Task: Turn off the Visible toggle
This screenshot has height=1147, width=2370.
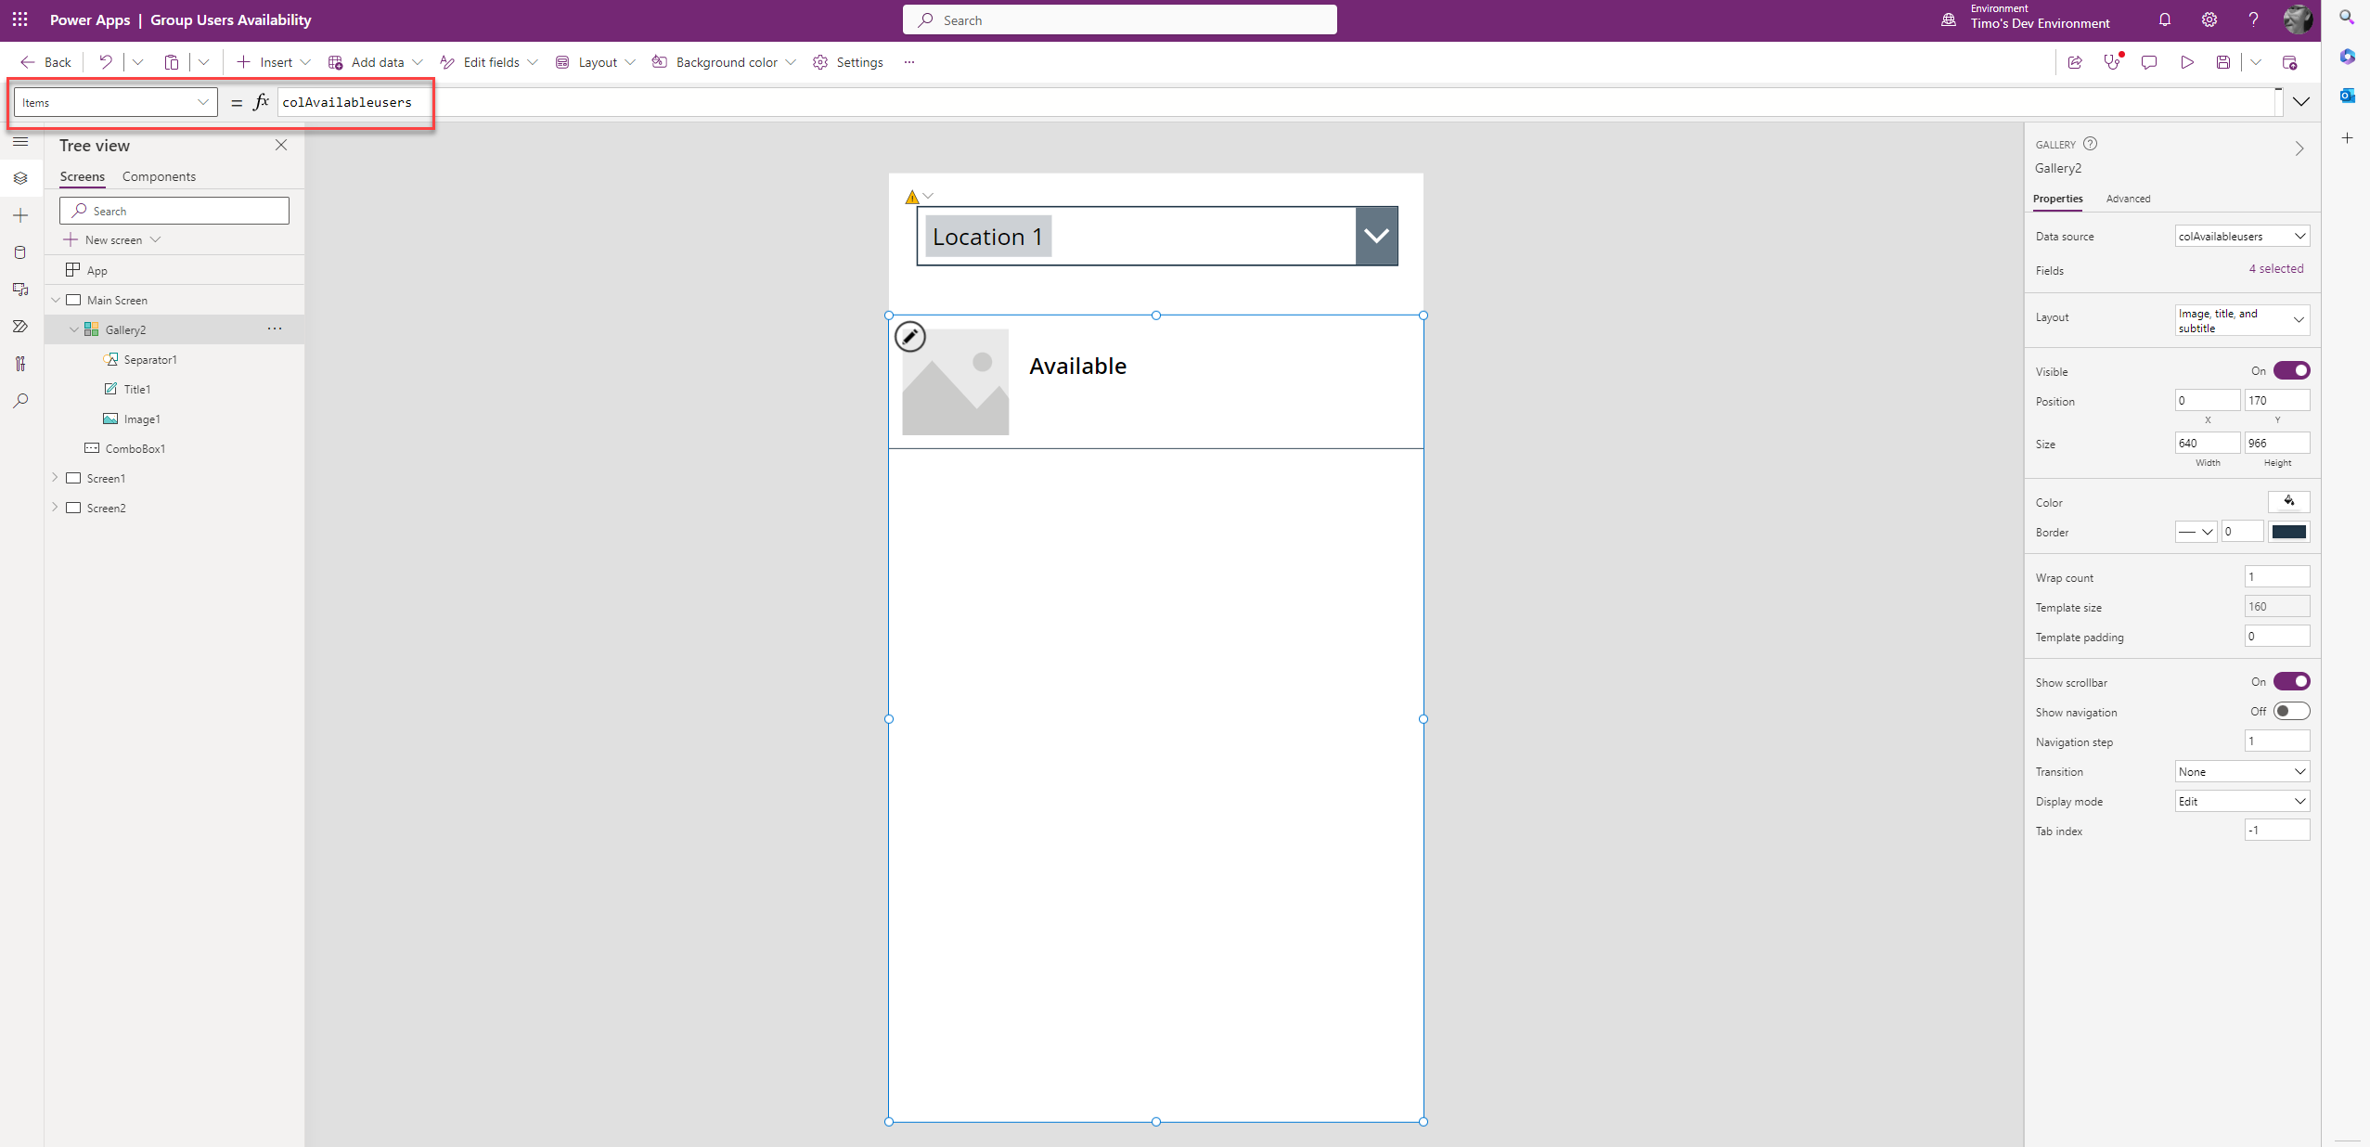Action: pos(2291,371)
